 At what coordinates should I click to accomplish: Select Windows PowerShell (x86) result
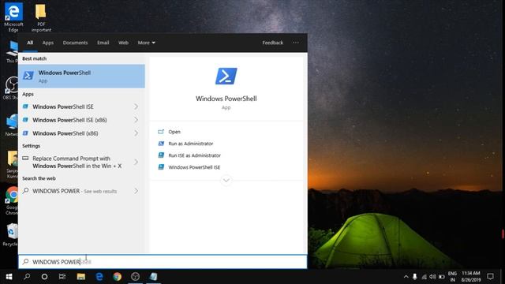pyautogui.click(x=65, y=133)
